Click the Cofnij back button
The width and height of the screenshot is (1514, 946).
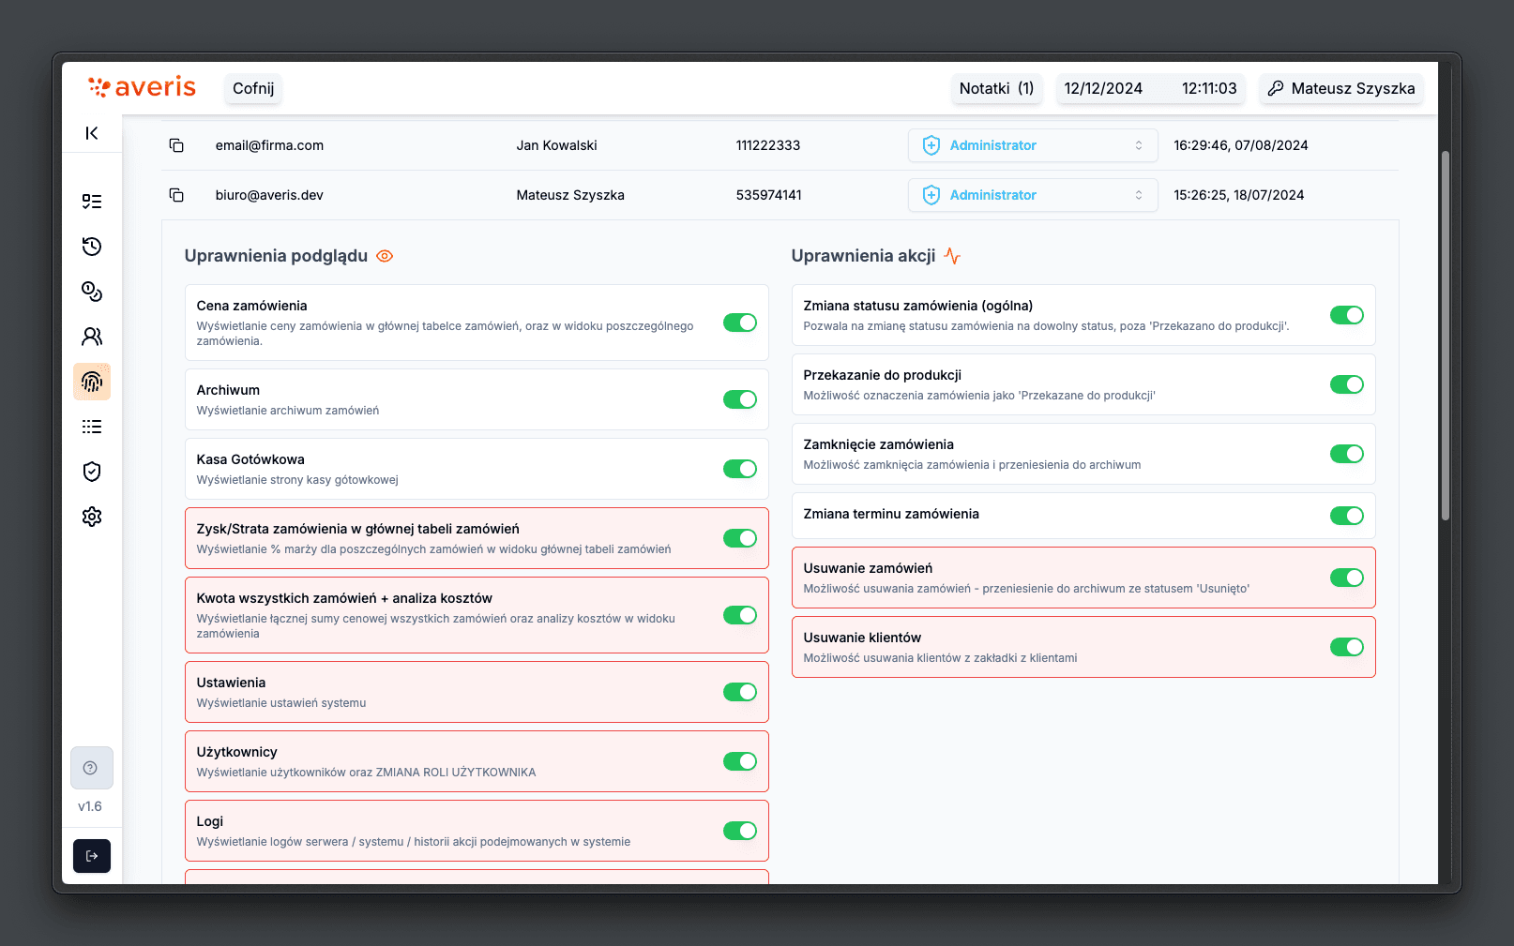(253, 88)
